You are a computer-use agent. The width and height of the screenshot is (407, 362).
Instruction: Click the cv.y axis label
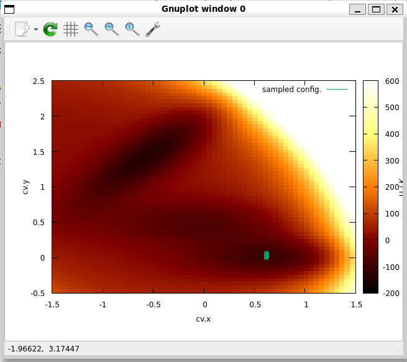[25, 187]
